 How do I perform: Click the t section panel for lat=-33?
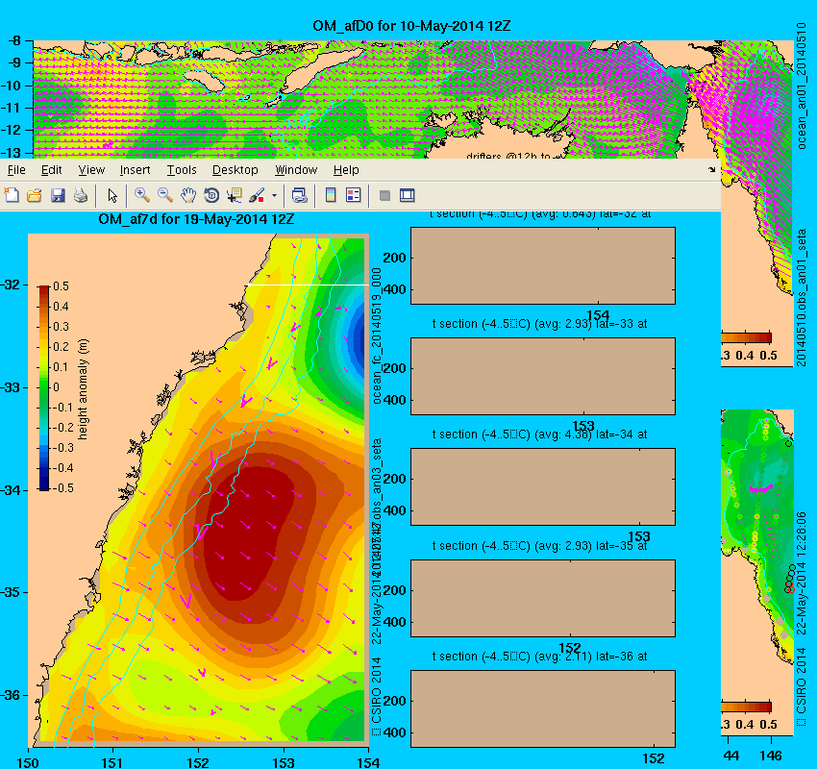pyautogui.click(x=543, y=376)
